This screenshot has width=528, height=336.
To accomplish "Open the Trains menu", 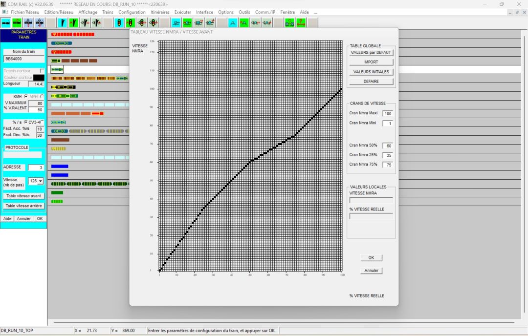I will [x=108, y=12].
